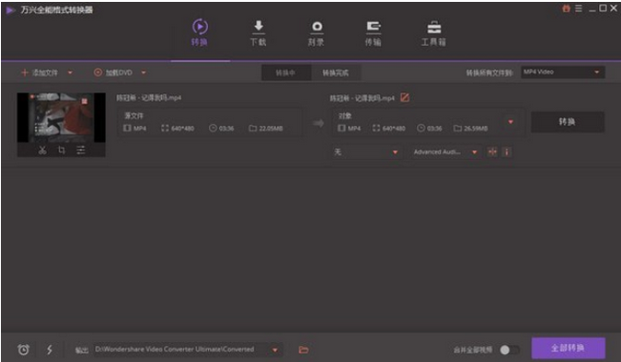Click the scissors trim icon under thumbnail

42,150
